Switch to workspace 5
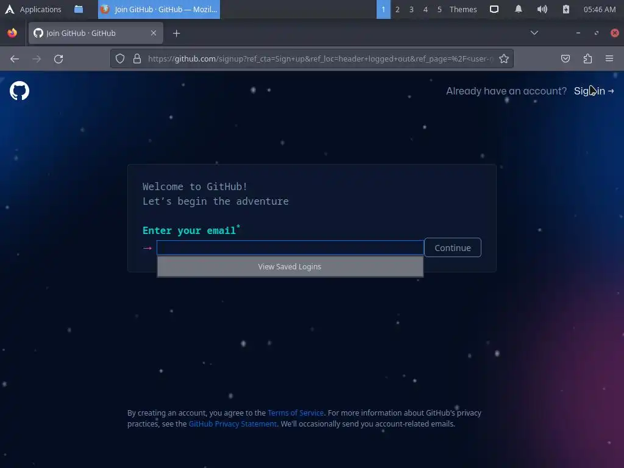 (439, 9)
